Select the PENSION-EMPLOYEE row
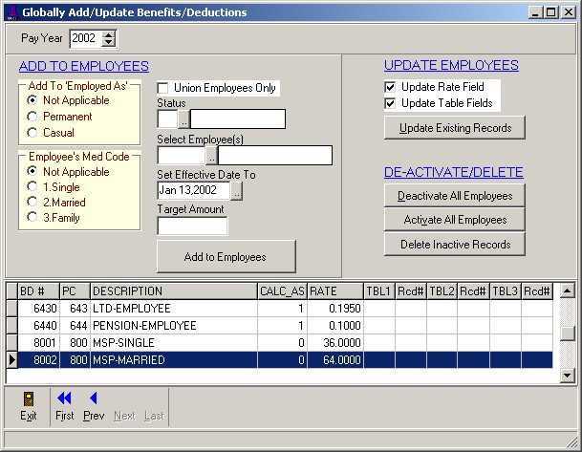This screenshot has height=452, width=582. coord(285,326)
